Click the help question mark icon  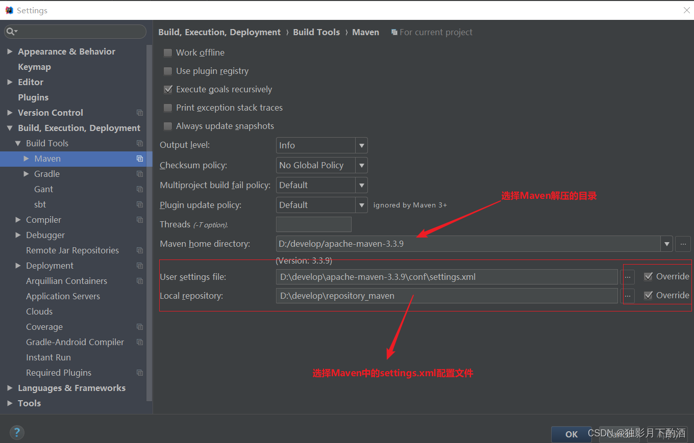click(x=16, y=433)
